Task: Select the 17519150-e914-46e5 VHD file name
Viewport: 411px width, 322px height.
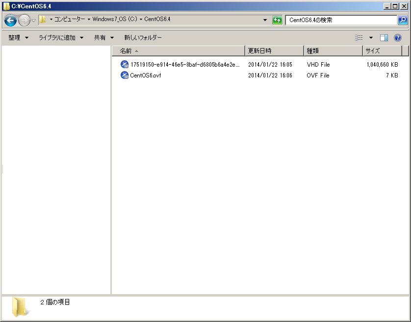Action: pyautogui.click(x=185, y=65)
